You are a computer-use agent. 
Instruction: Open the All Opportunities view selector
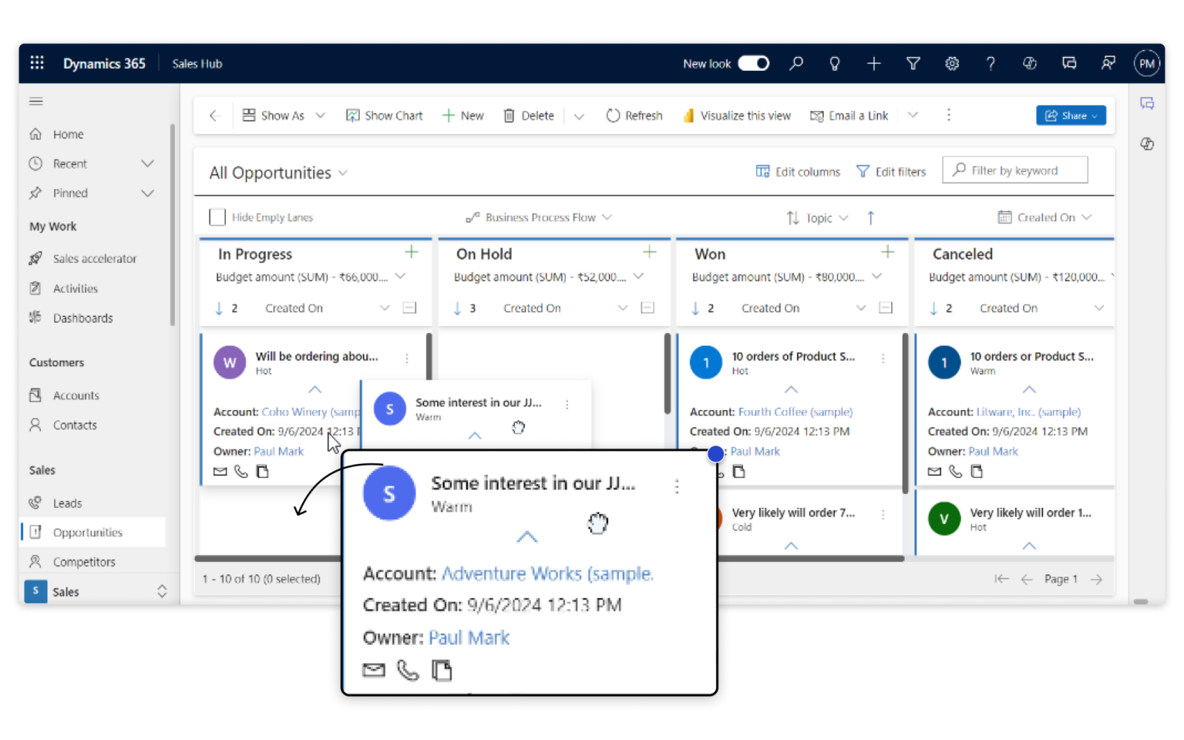coord(279,173)
